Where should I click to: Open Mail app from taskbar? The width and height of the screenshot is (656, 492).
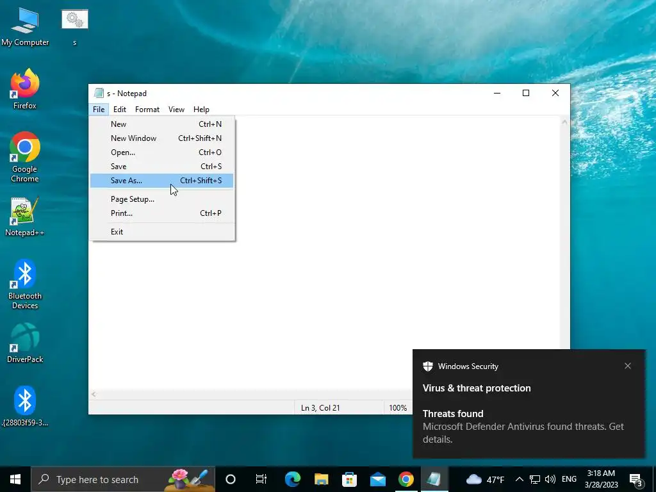tap(378, 479)
